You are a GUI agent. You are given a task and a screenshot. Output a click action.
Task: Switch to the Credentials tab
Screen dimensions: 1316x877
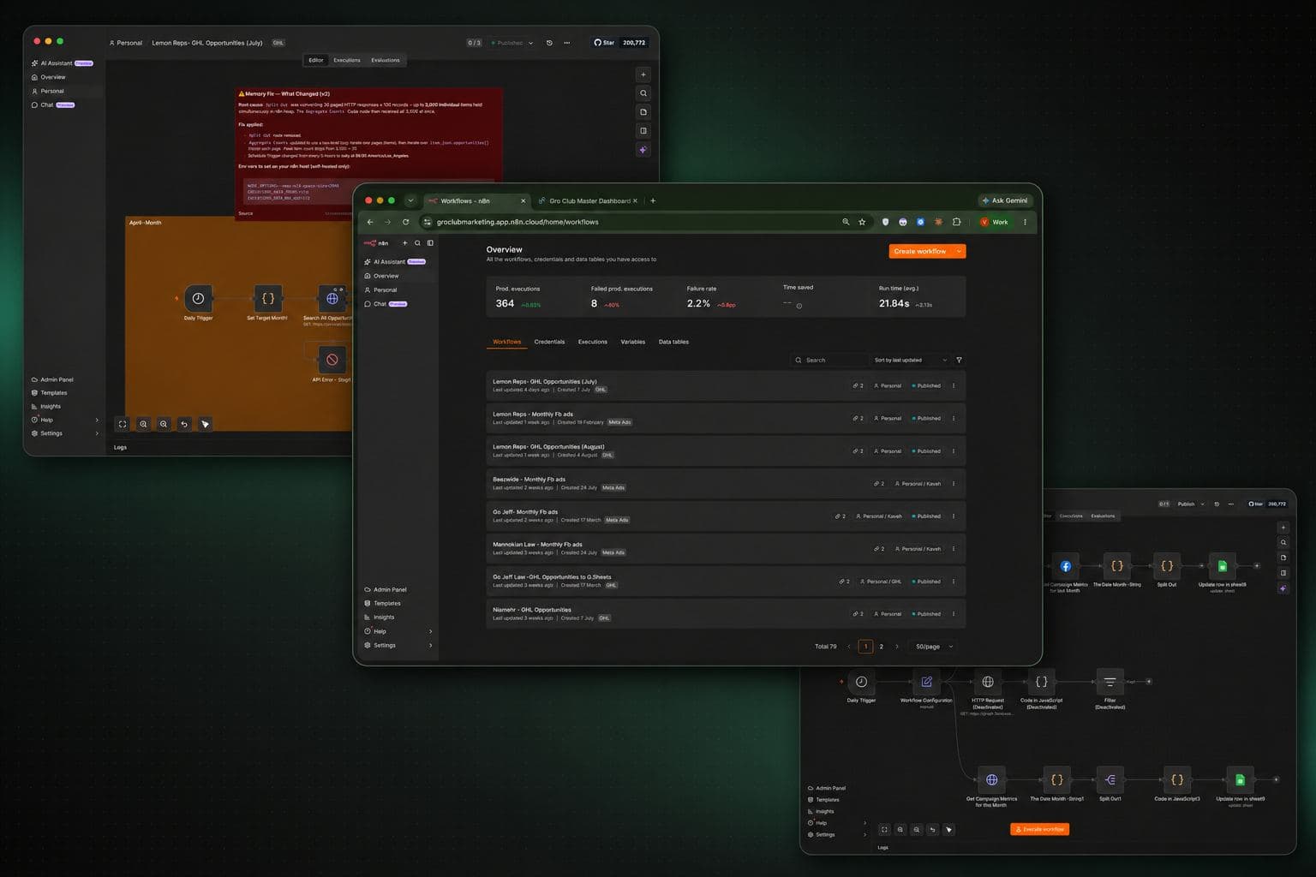[549, 342]
